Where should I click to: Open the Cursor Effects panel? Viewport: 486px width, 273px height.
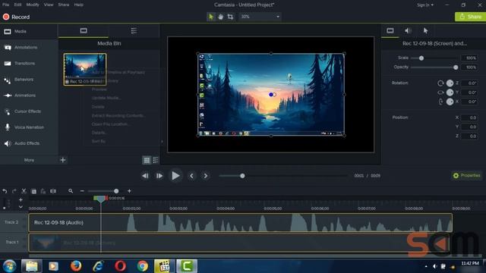pos(29,111)
